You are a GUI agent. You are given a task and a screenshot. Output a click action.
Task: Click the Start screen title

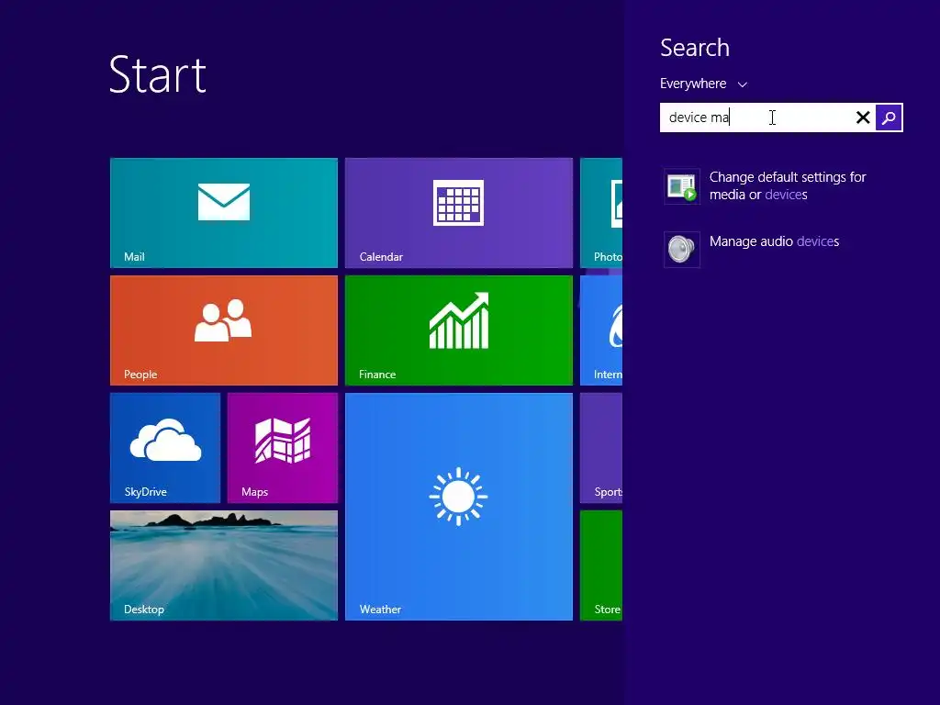(x=158, y=75)
